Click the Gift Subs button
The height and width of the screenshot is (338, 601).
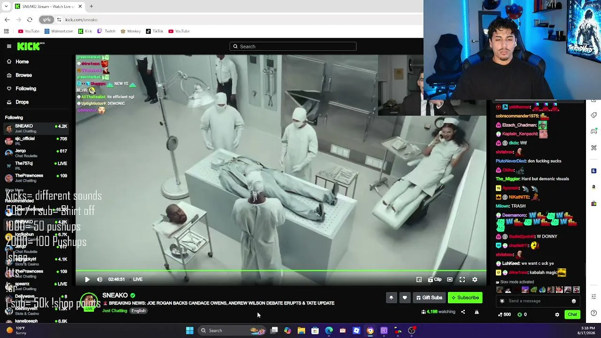point(429,298)
